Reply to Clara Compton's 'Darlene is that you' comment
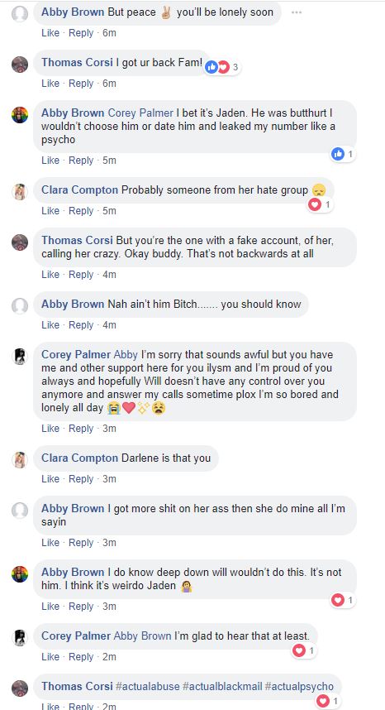385x710 pixels. (x=81, y=478)
